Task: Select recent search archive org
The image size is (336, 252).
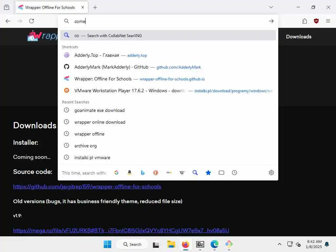Action: point(168,146)
